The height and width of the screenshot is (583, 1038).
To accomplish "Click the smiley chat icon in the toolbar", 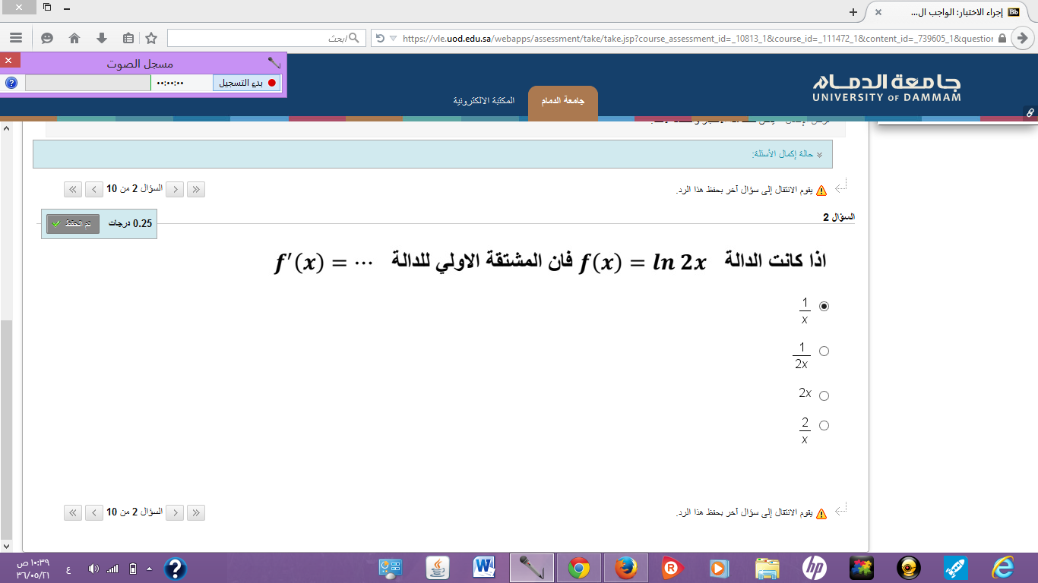I will click(47, 38).
